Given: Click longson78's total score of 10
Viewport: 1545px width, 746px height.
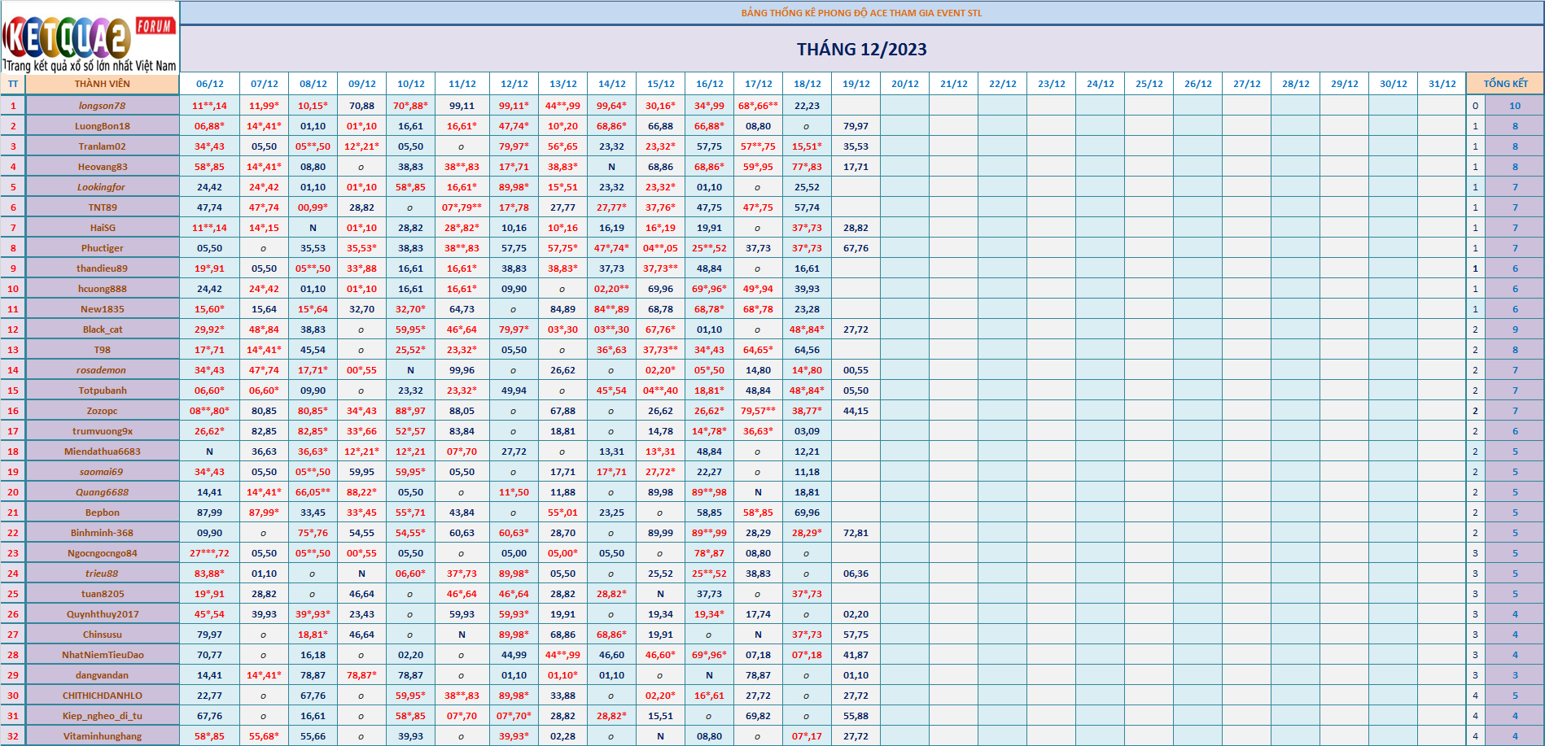Looking at the screenshot, I should click(x=1514, y=106).
